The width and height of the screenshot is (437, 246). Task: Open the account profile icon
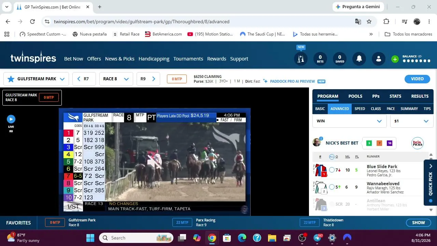coord(379,59)
